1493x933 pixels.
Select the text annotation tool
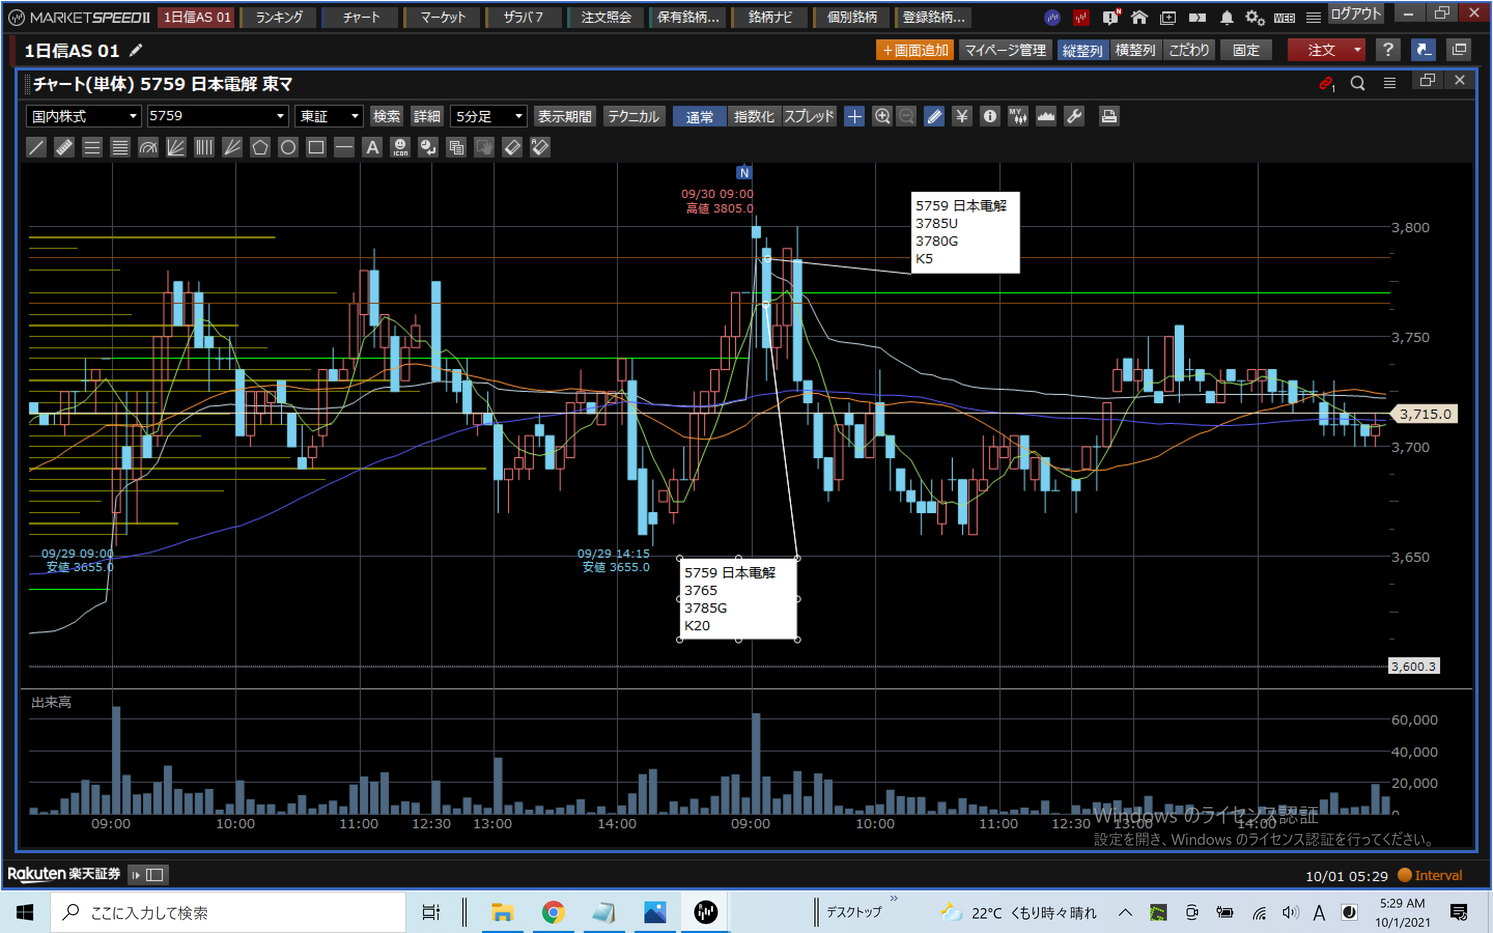tap(372, 148)
